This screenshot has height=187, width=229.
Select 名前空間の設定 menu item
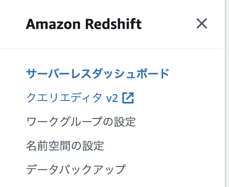tap(65, 145)
